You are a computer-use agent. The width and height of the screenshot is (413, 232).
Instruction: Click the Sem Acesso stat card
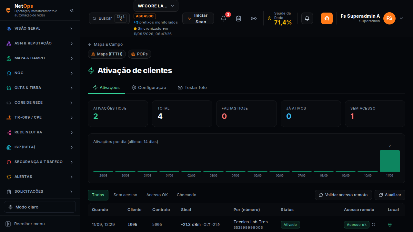click(375, 113)
